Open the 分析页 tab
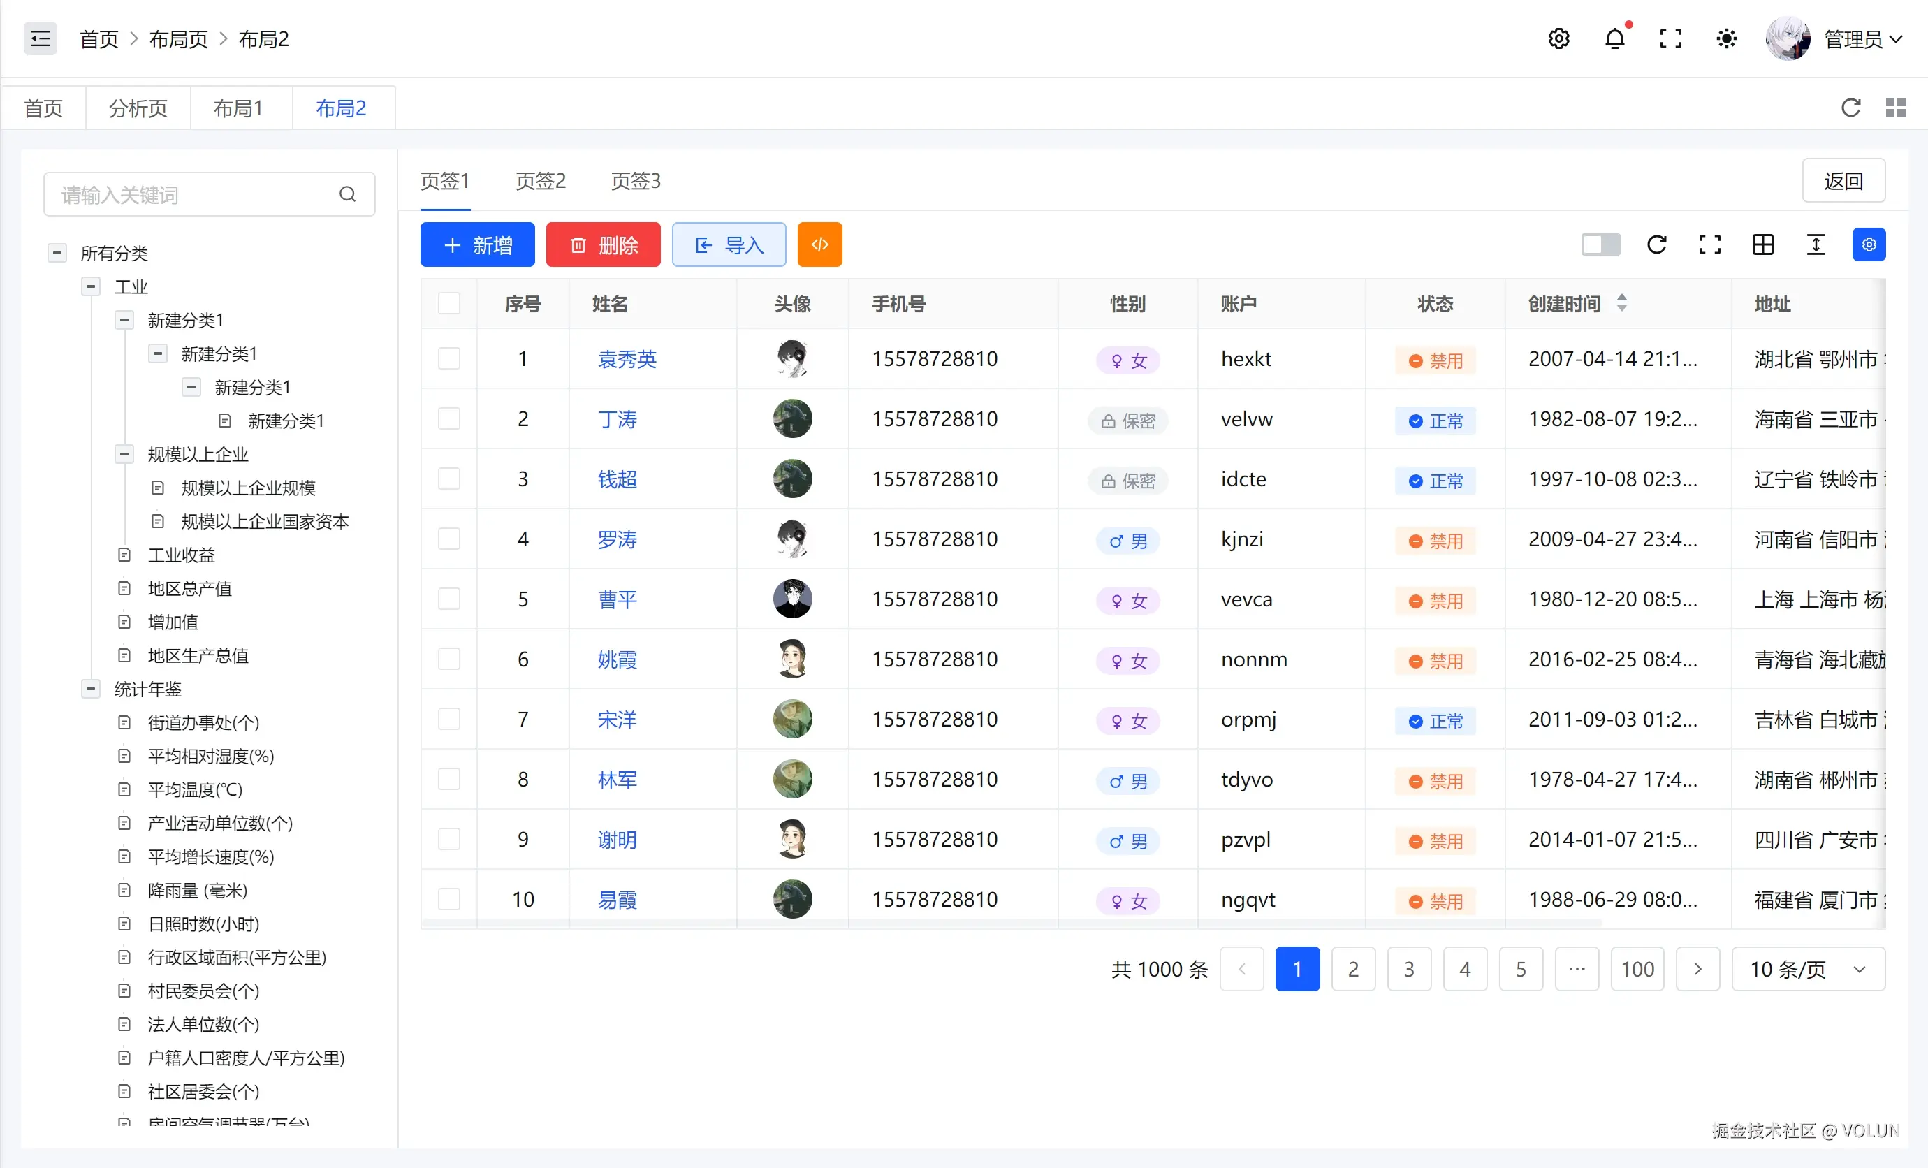This screenshot has height=1168, width=1928. pyautogui.click(x=138, y=108)
